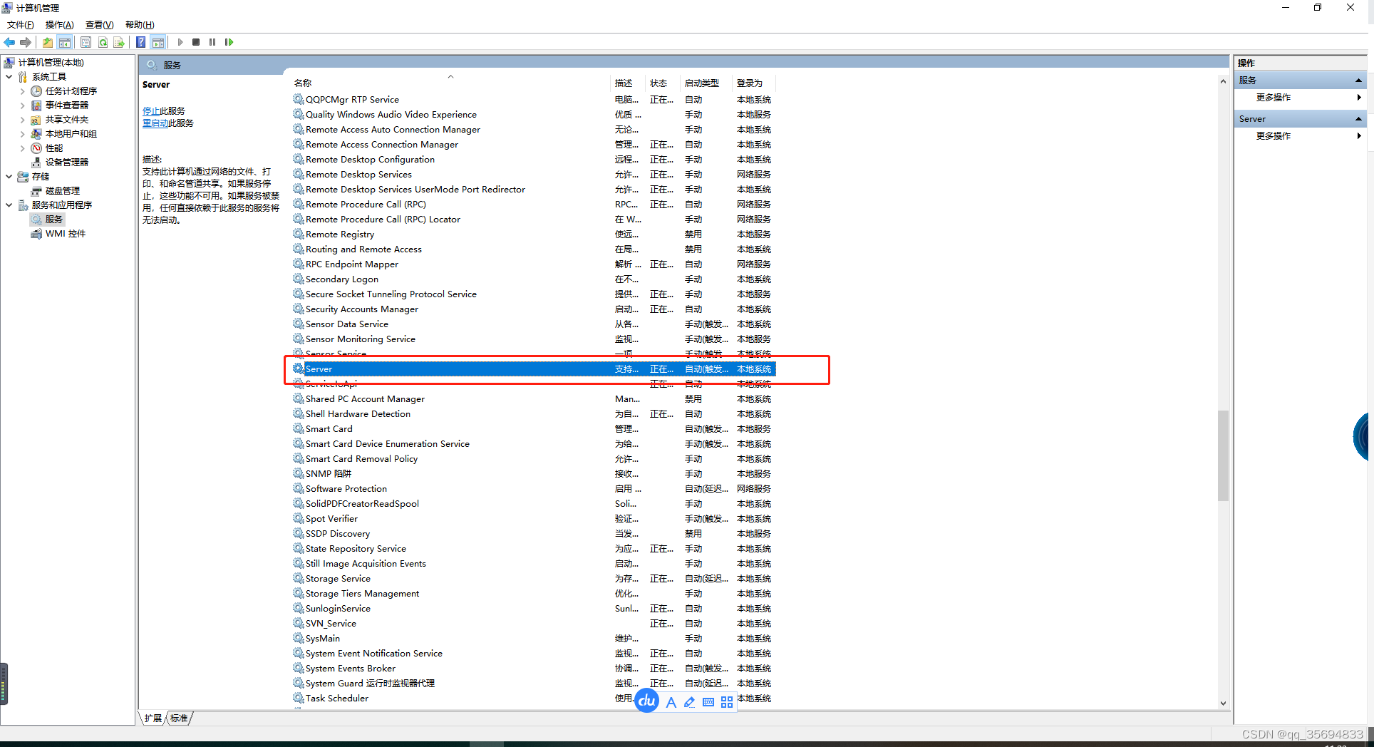Click the Pause service toolbar icon
The height and width of the screenshot is (747, 1374).
pos(212,42)
